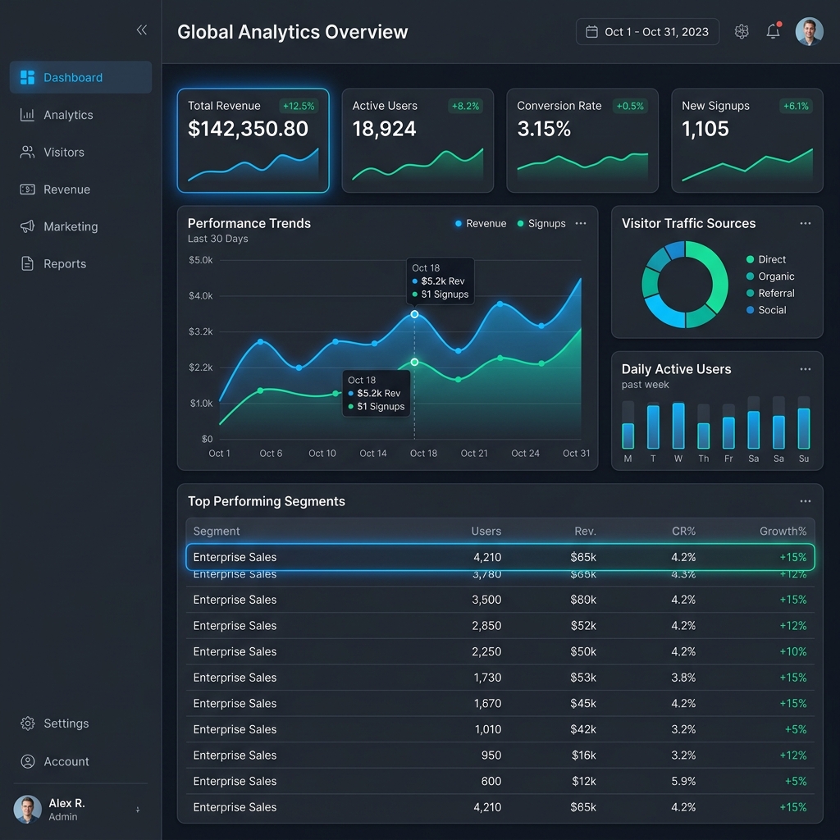Click the +12.5% revenue change badge

[x=299, y=106]
